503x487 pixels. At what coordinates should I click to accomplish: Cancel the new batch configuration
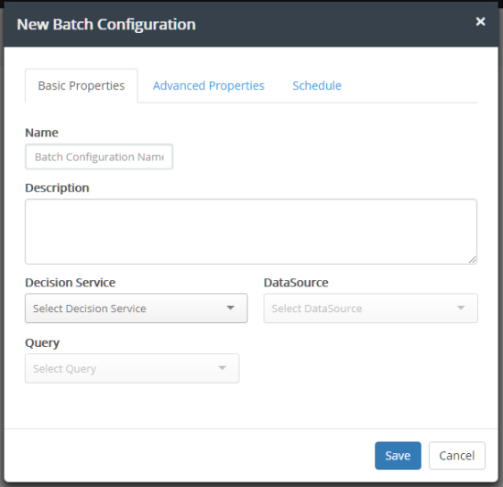click(457, 456)
